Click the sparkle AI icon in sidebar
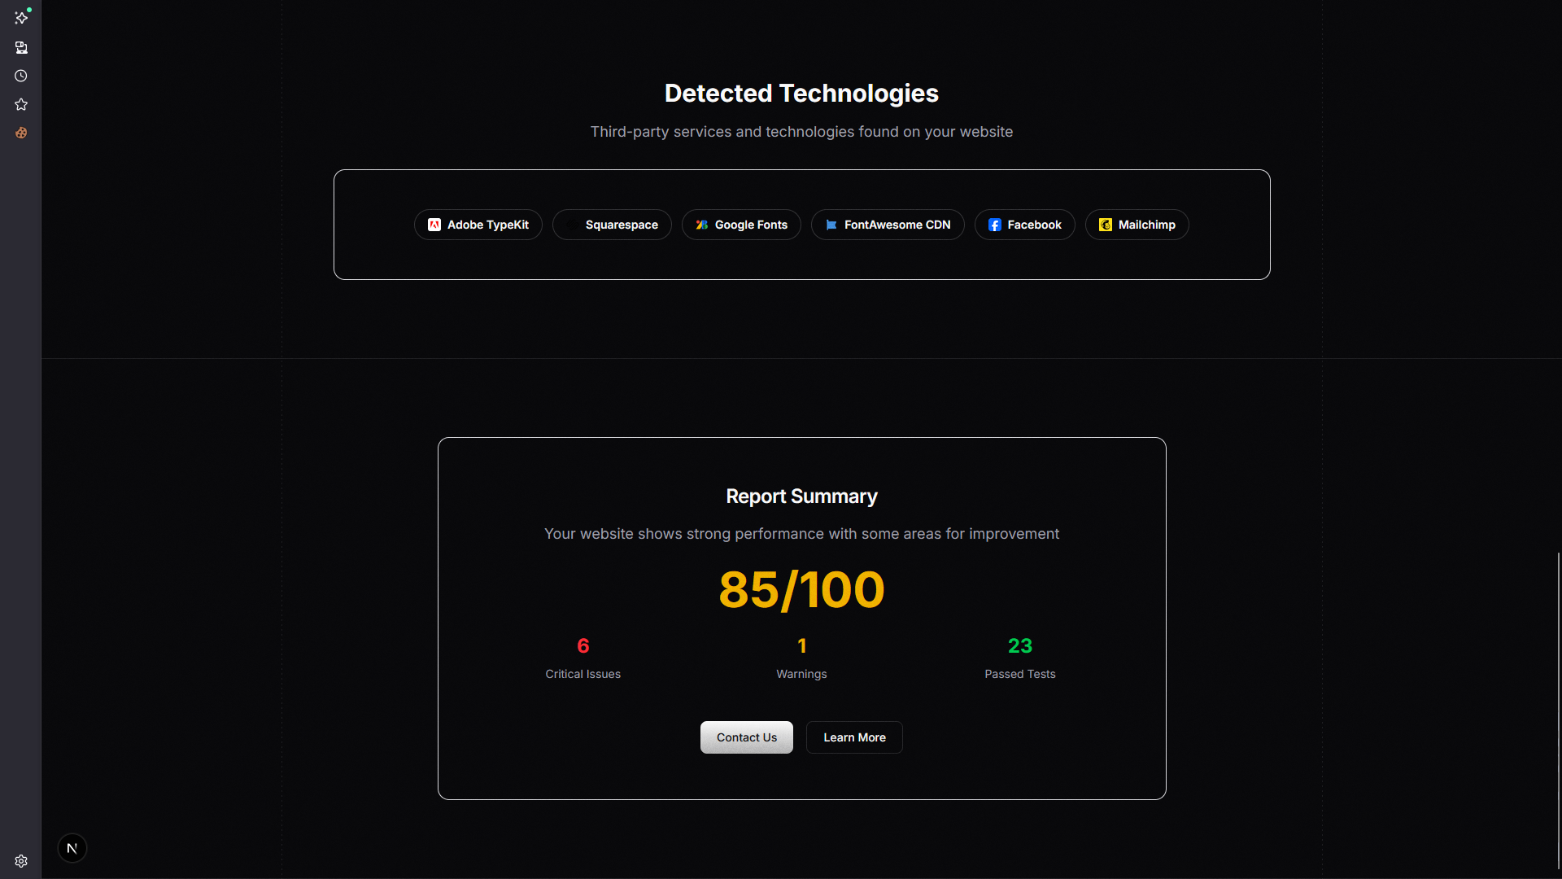 pos(21,17)
